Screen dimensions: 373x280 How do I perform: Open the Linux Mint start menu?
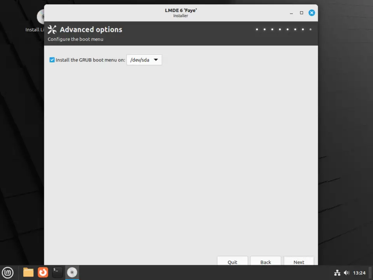(x=8, y=272)
